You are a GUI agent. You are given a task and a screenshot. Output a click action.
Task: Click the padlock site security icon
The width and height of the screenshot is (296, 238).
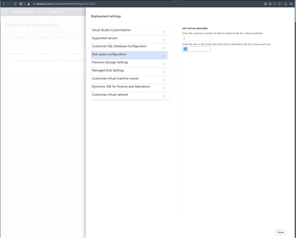(x=29, y=4)
